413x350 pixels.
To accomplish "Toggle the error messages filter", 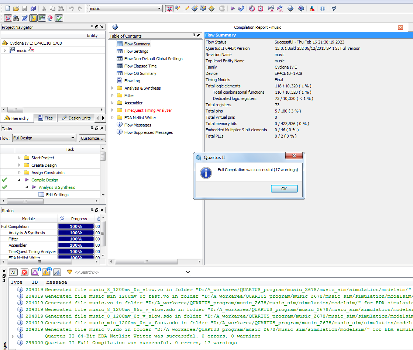I will [24, 272].
